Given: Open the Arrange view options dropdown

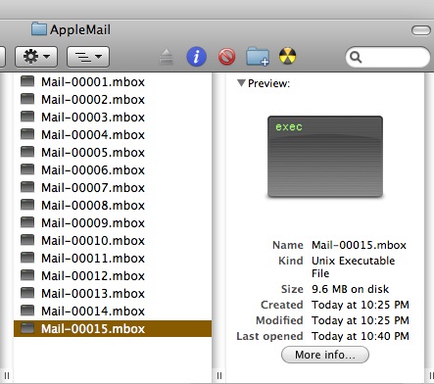Looking at the screenshot, I should point(88,57).
